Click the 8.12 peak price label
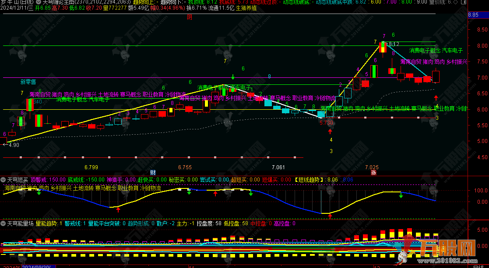The width and height of the screenshot is (489, 268). coord(394,44)
